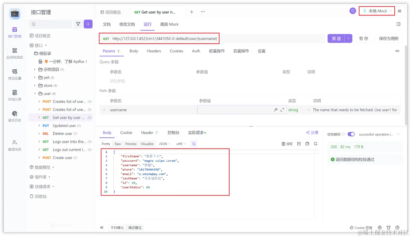411x238 pixels.
Task: Click 保存为用例 button
Action: [389, 39]
